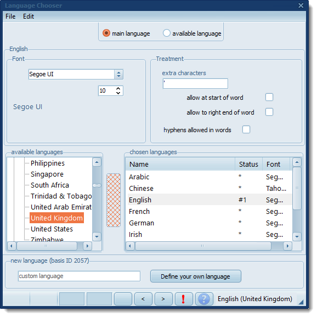Select South Africa in available languages
The width and height of the screenshot is (317, 317).
[50, 185]
